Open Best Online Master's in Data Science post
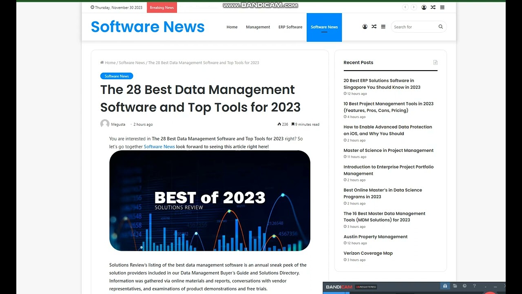The height and width of the screenshot is (294, 522). [383, 193]
